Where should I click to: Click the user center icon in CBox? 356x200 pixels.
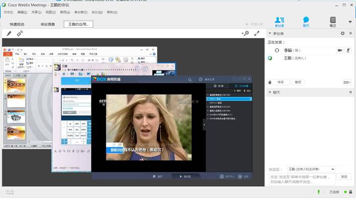click(x=222, y=176)
